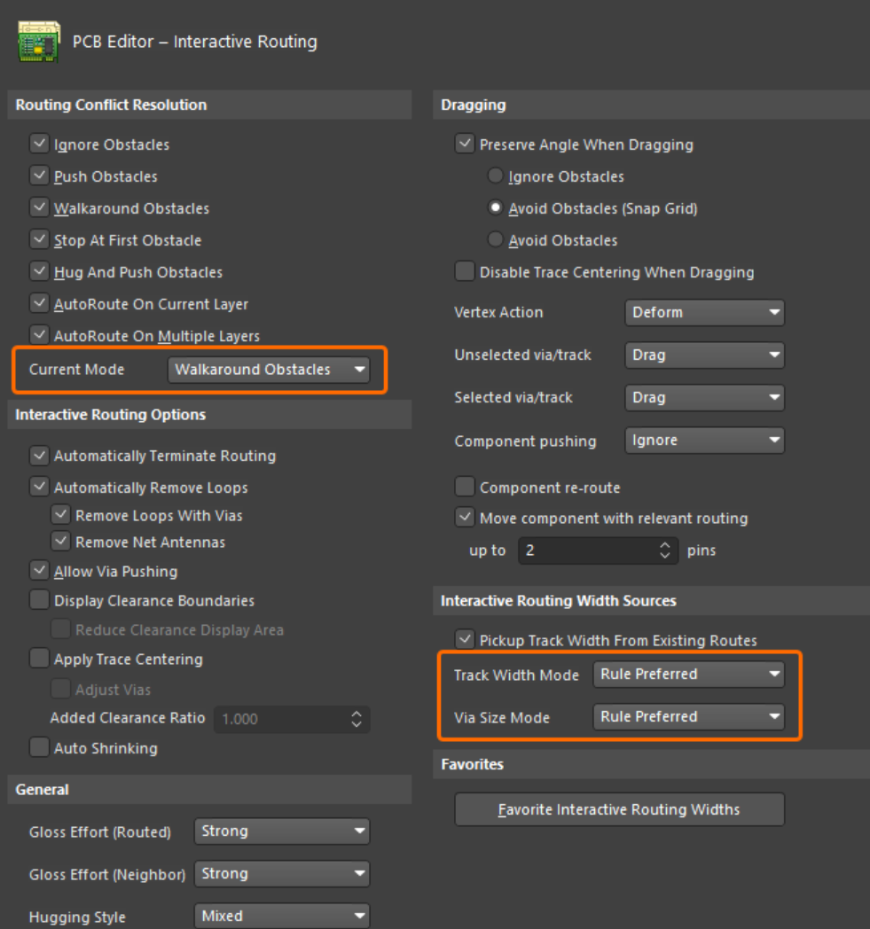Image resolution: width=870 pixels, height=929 pixels.
Task: Disable Hug And Push Obstacles
Action: click(x=39, y=272)
